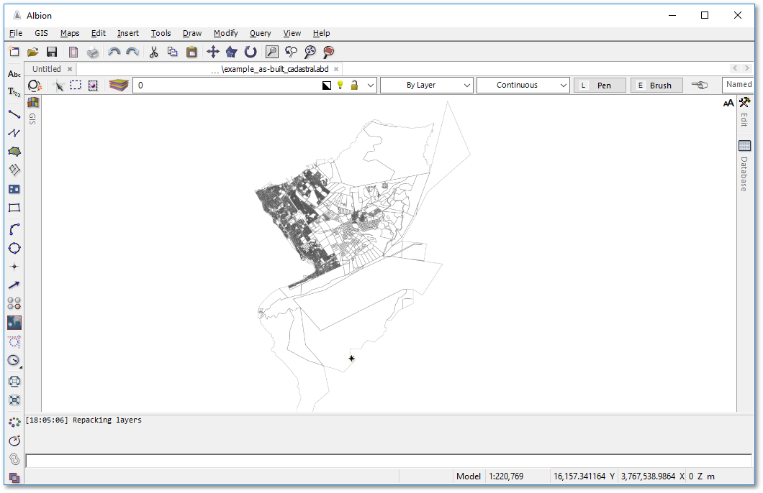Click the Zoom Extents magnifier icon
This screenshot has height=493, width=763.
coord(310,52)
